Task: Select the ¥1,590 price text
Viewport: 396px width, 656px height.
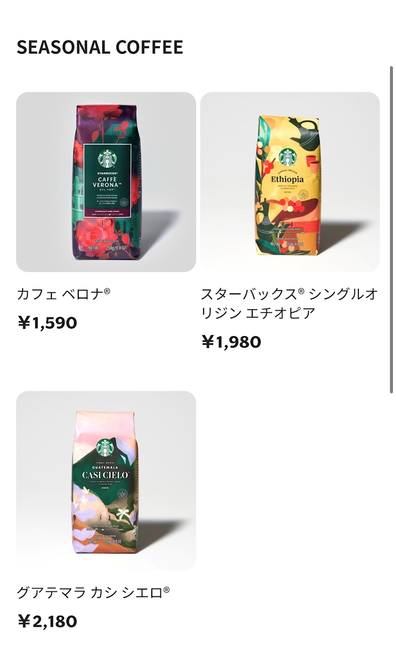Action: click(x=47, y=323)
